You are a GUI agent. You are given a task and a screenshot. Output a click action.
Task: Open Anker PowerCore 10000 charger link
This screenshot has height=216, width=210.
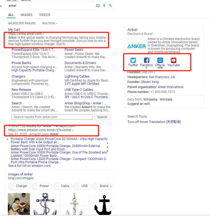(59, 154)
